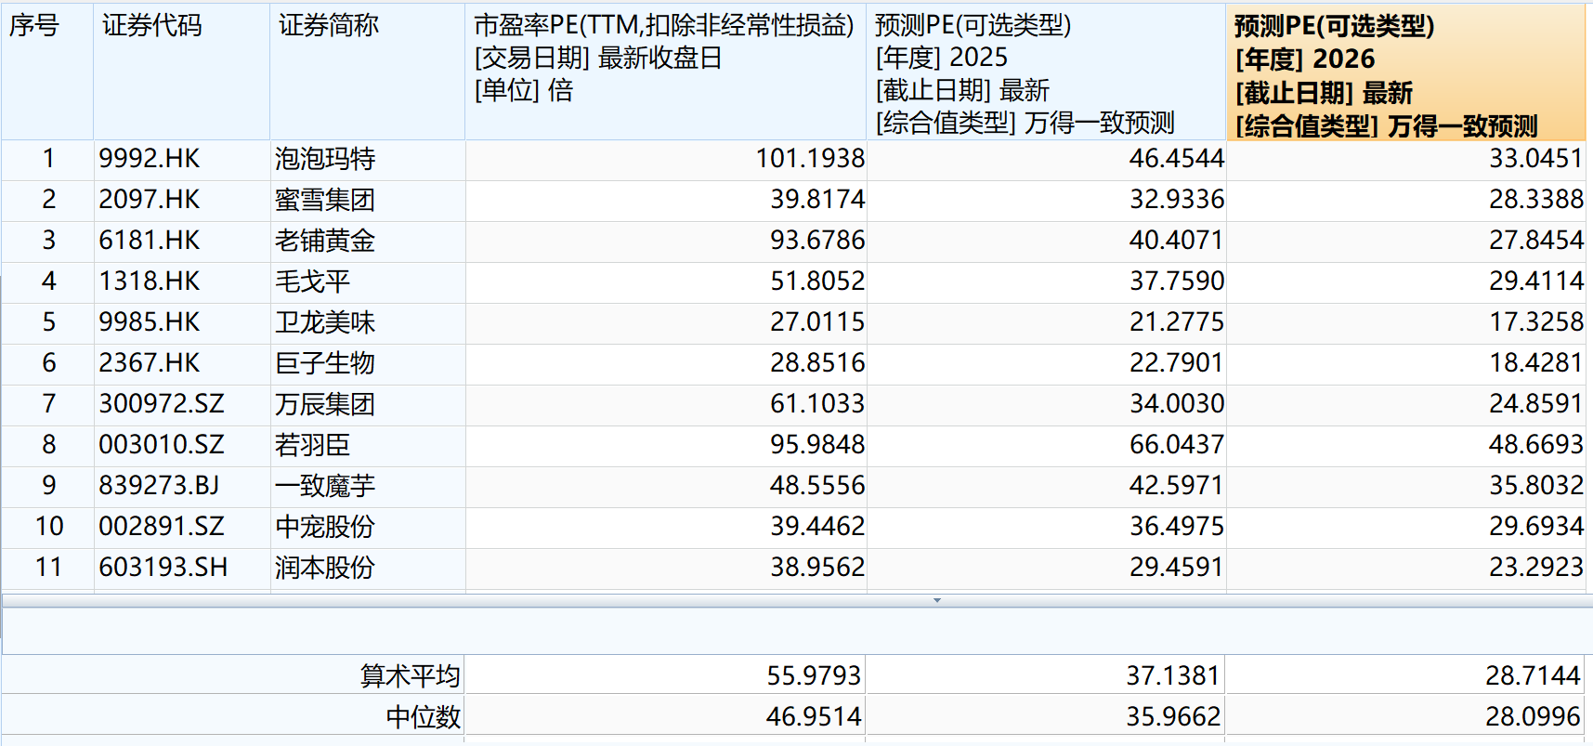This screenshot has height=746, width=1593.
Task: Select the 29.4114 value
Action: [x=1536, y=281]
